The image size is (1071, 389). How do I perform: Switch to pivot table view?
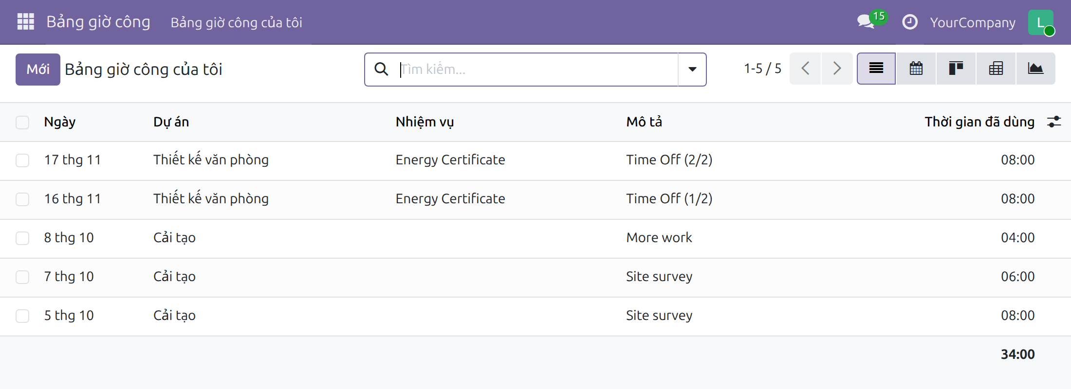click(996, 69)
